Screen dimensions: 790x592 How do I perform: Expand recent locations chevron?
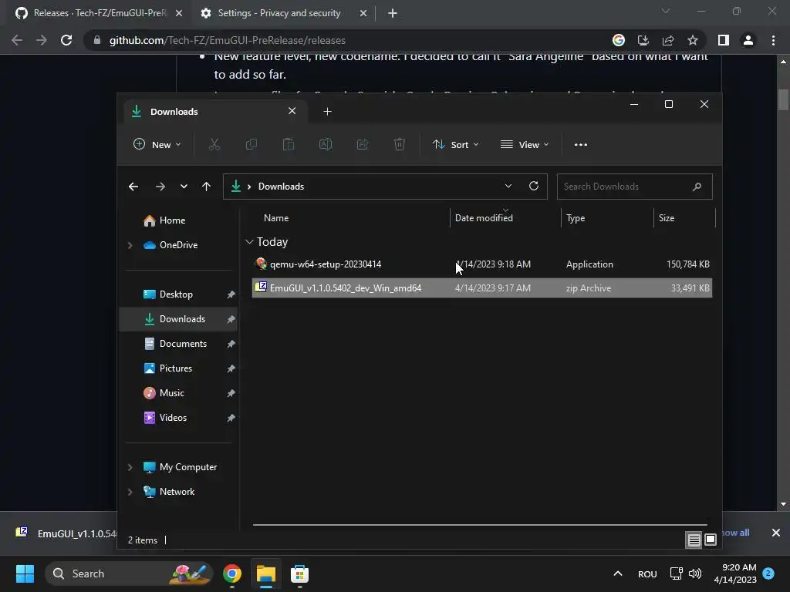pos(184,187)
